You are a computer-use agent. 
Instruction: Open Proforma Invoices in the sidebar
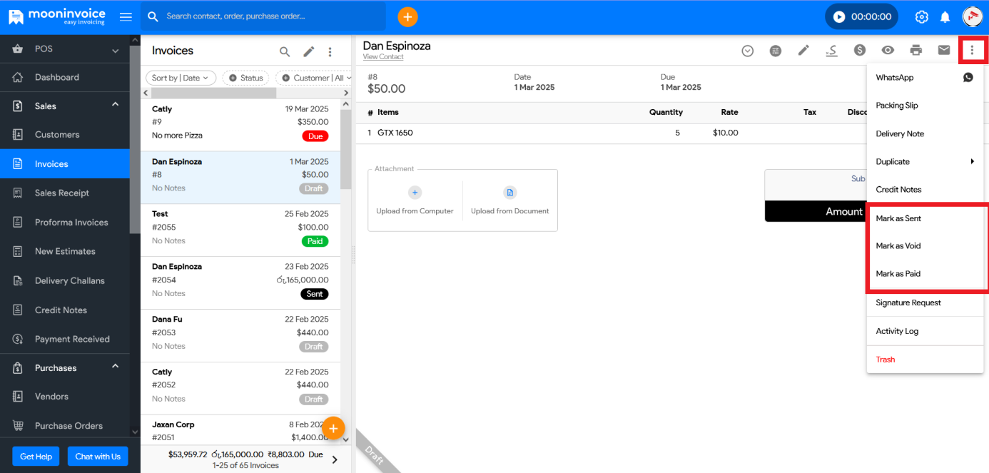65,222
